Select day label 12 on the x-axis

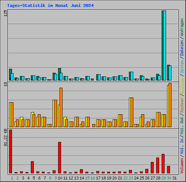(x=71, y=178)
